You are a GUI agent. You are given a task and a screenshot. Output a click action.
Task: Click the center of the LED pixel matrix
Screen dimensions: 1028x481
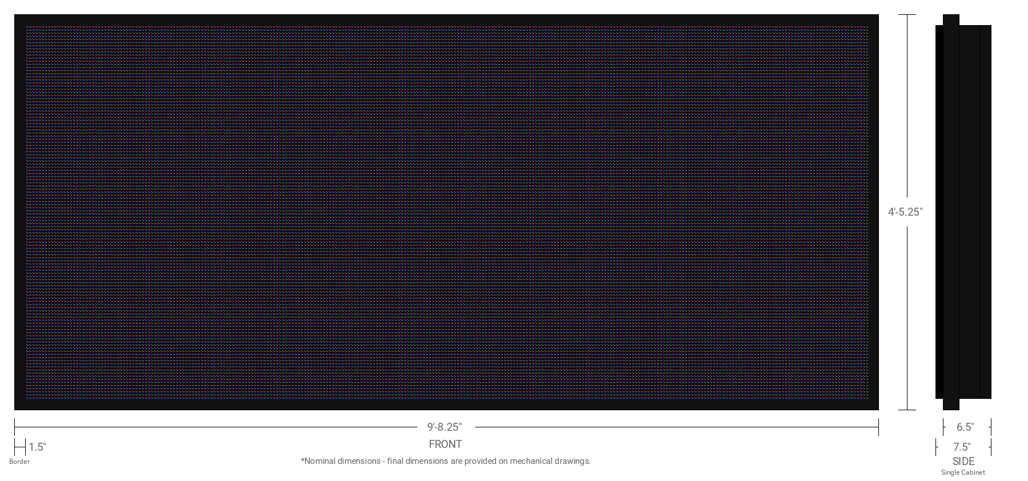pos(447,212)
